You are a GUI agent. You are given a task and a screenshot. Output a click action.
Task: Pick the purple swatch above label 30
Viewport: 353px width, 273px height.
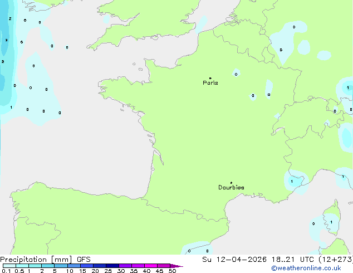(125, 266)
